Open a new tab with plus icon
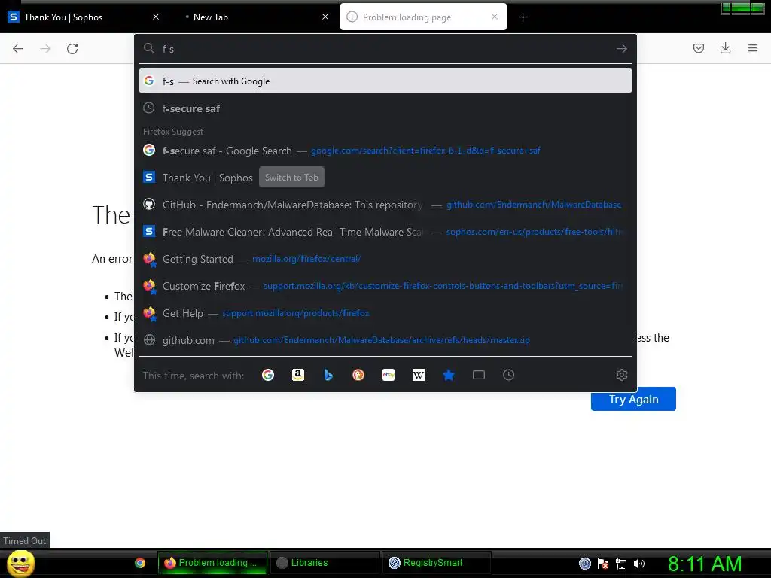 pos(523,17)
